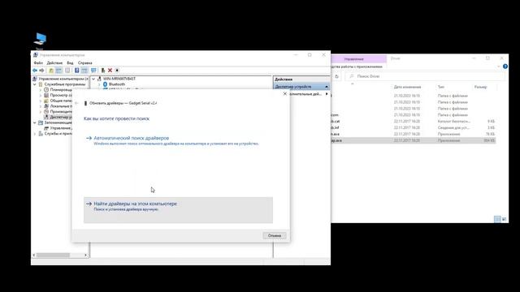Expand the Общие папки tree node
This screenshot has height=292, width=520.
pyautogui.click(x=41, y=101)
